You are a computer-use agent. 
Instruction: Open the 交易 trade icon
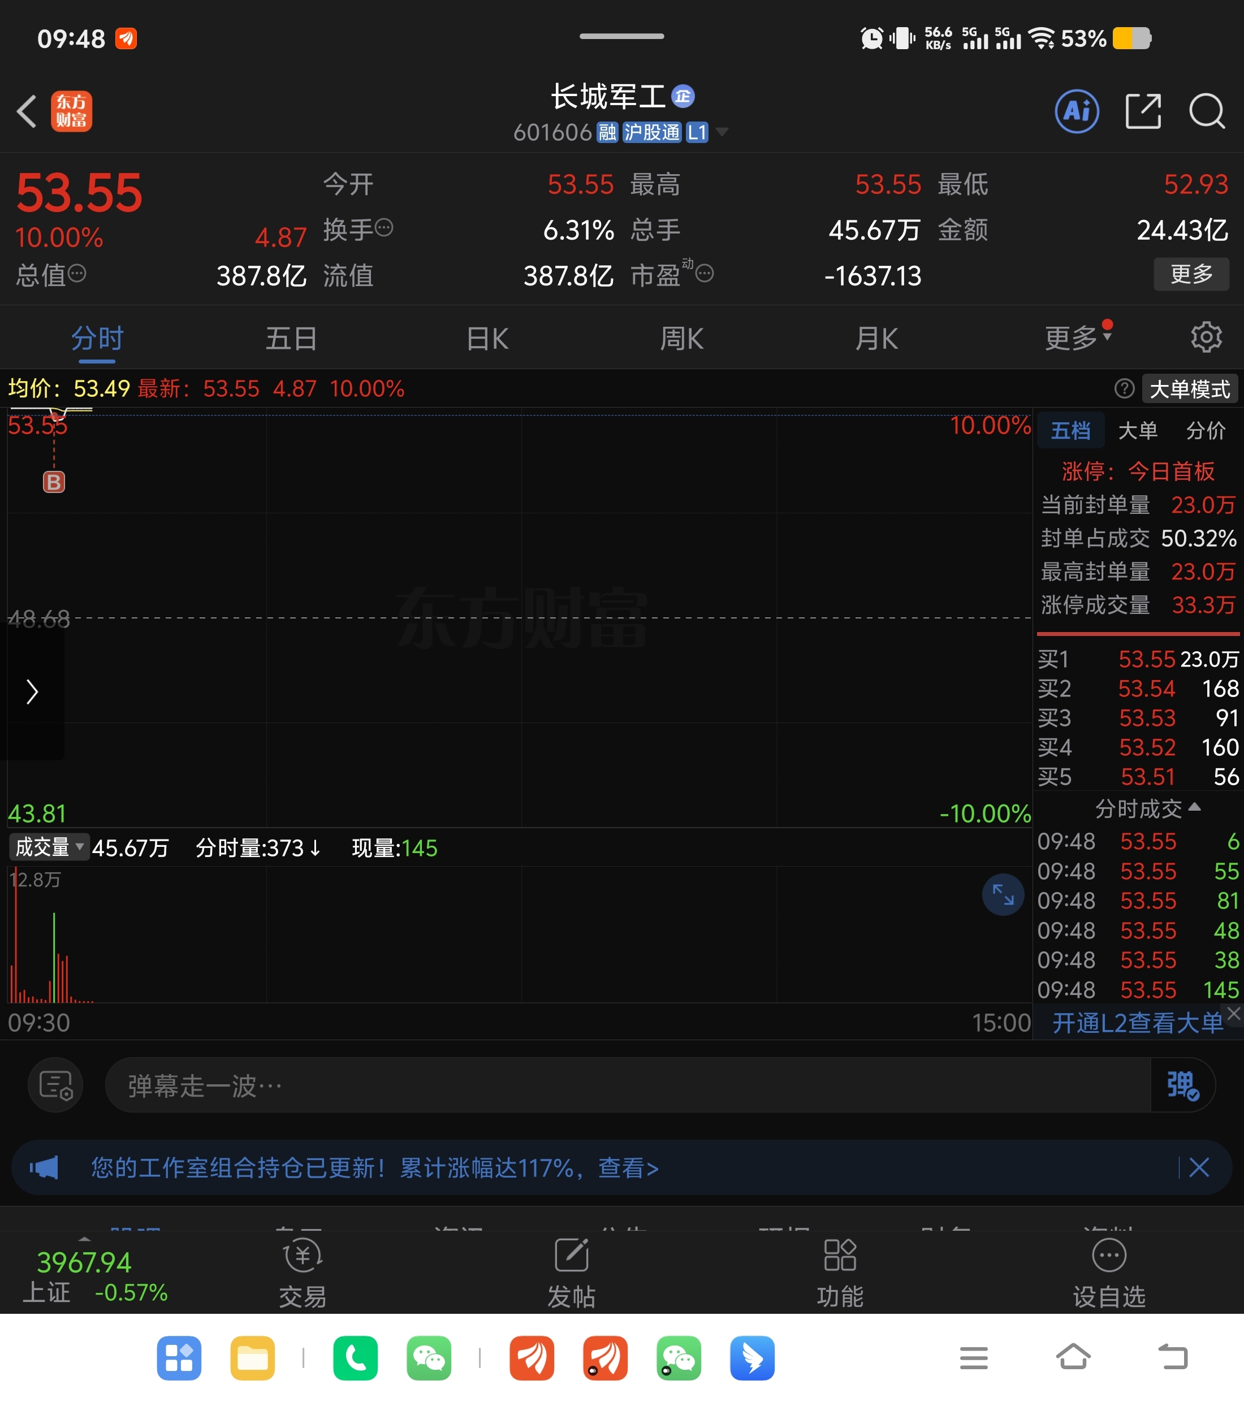coord(303,1273)
